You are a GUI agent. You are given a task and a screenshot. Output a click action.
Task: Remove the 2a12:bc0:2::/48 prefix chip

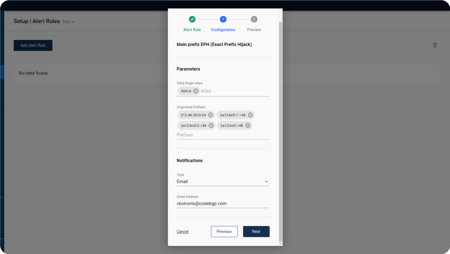pos(211,125)
